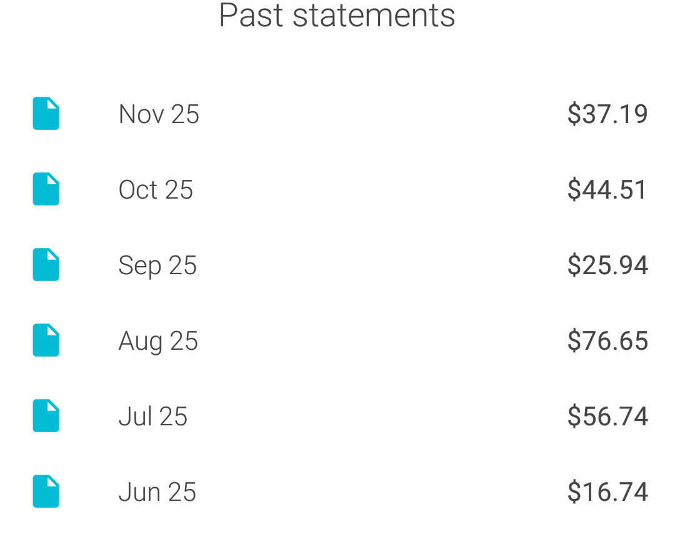Open the Nov 25 statement
The height and width of the screenshot is (534, 675).
click(159, 114)
